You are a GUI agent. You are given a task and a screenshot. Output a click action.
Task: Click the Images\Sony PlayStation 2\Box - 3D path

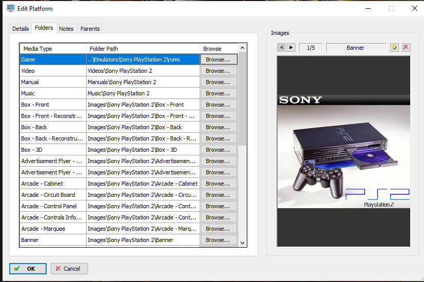pyautogui.click(x=143, y=150)
